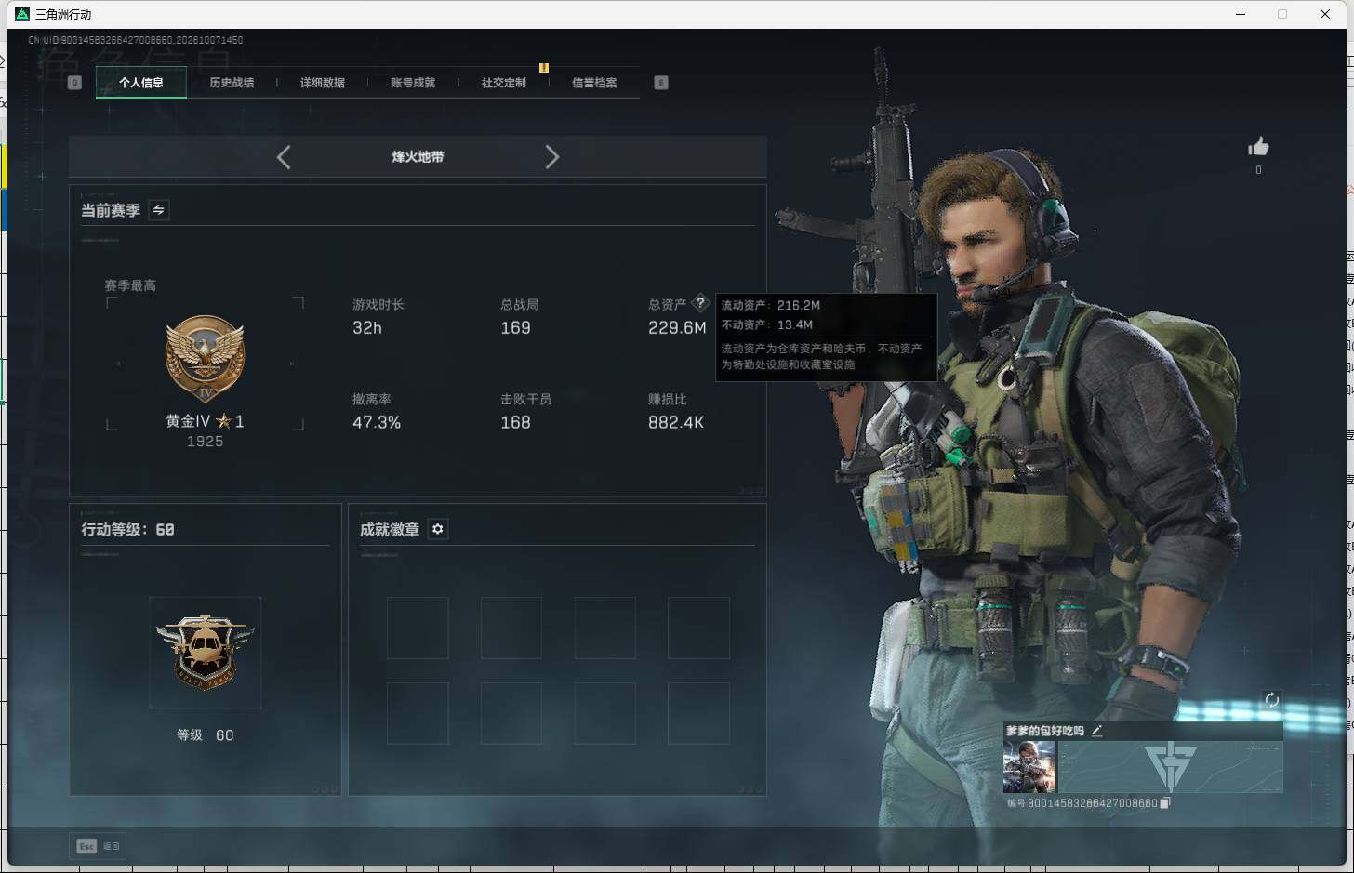This screenshot has height=873, width=1354.
Task: Open the 信誉档案 tab
Action: (x=594, y=83)
